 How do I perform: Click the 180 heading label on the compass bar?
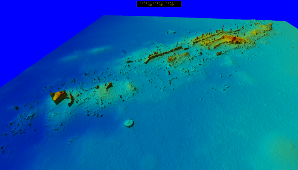[161, 5]
